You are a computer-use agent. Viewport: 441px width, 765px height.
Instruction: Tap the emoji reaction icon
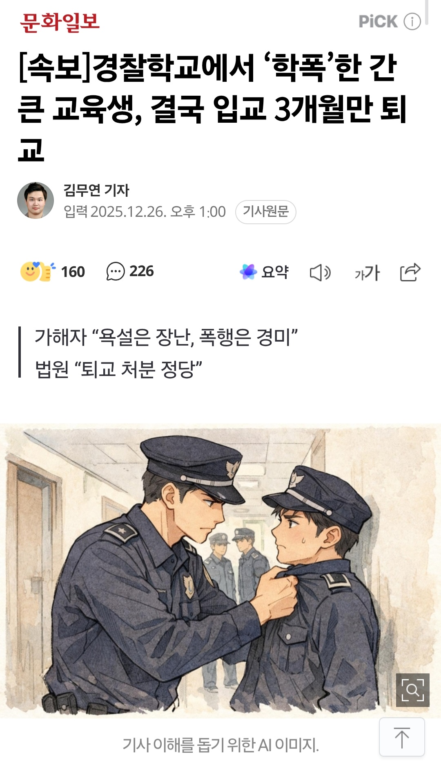(x=38, y=271)
